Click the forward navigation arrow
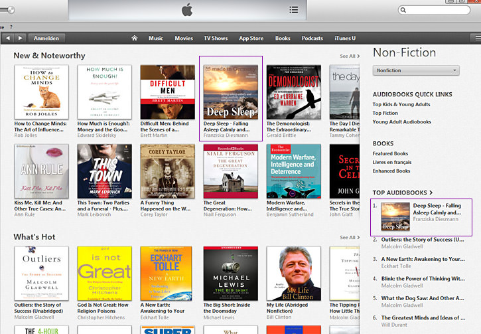 (x=21, y=38)
